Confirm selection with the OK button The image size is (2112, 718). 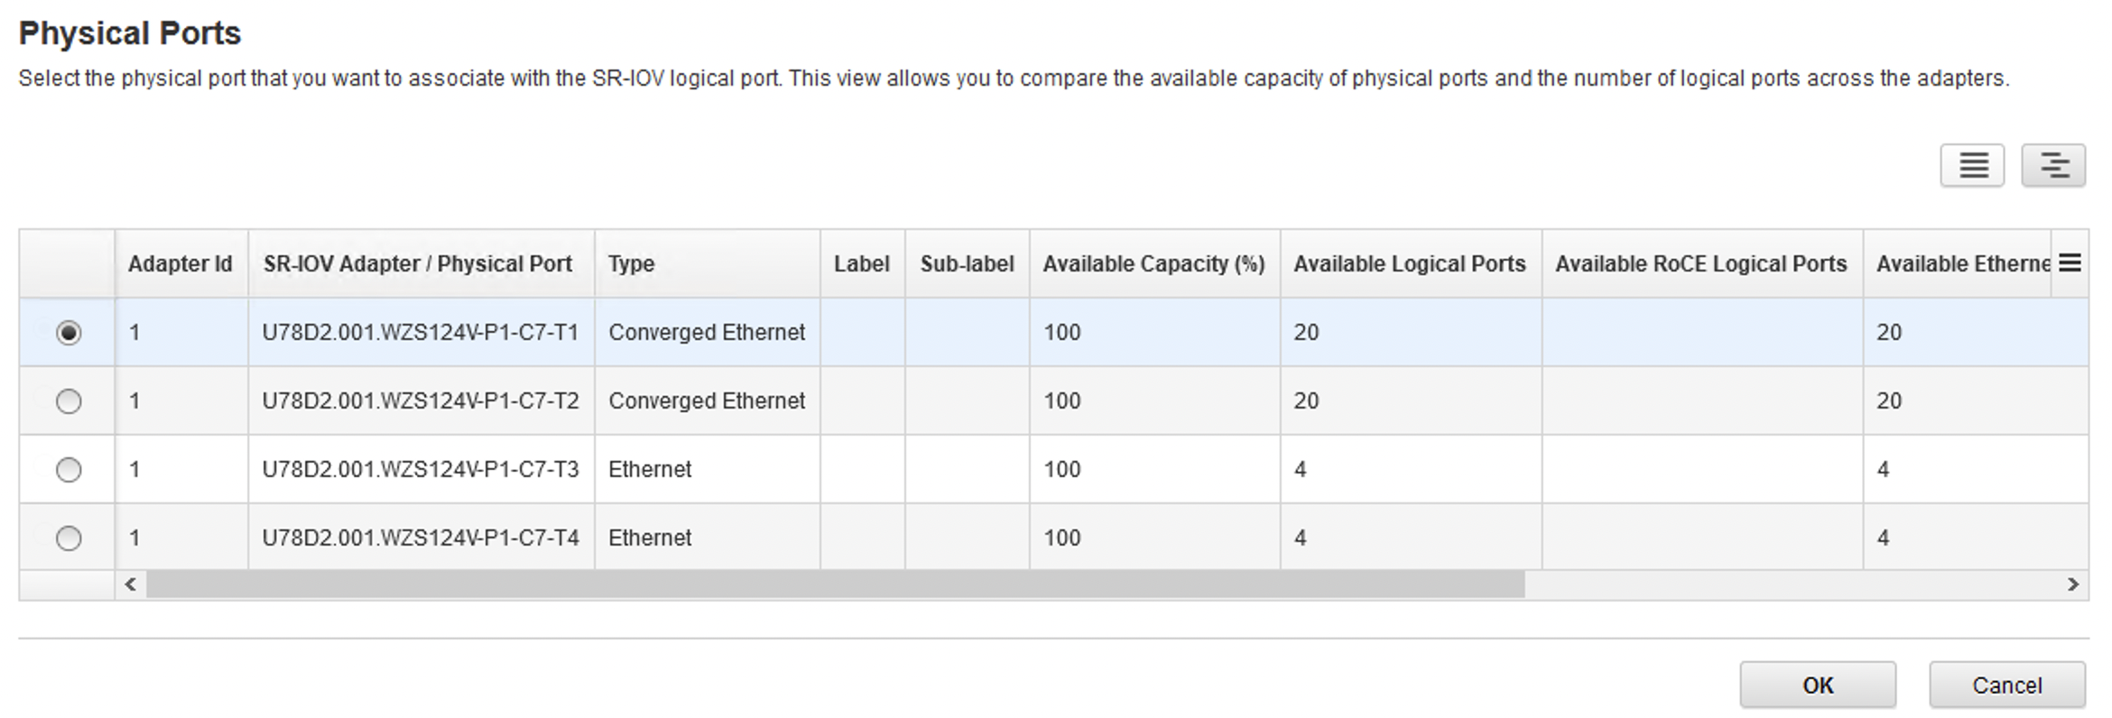click(1817, 686)
